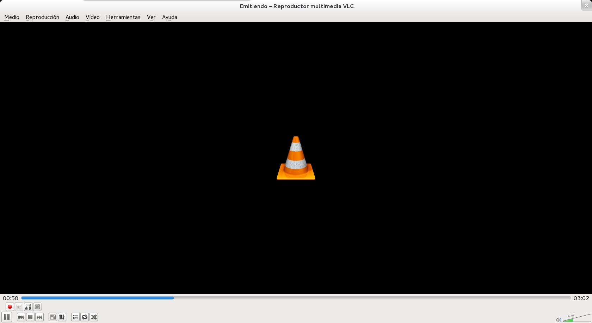
Task: Advance frame by frame
Action: tap(37, 307)
